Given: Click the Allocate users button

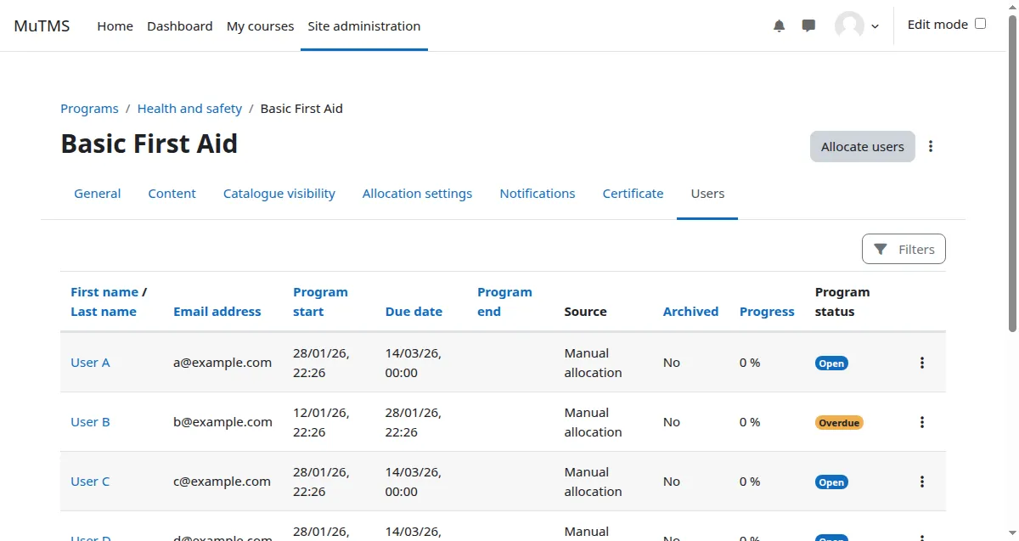Looking at the screenshot, I should pyautogui.click(x=862, y=146).
